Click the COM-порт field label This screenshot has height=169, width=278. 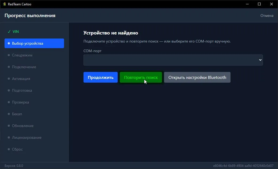[92, 51]
